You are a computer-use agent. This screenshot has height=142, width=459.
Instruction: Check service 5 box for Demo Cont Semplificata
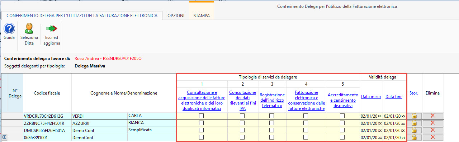342,130
